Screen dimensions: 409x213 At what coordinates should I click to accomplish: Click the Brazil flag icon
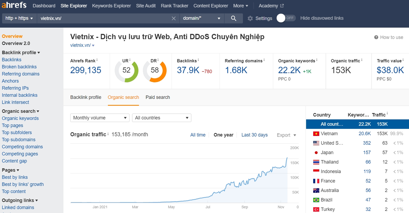[x=316, y=200]
